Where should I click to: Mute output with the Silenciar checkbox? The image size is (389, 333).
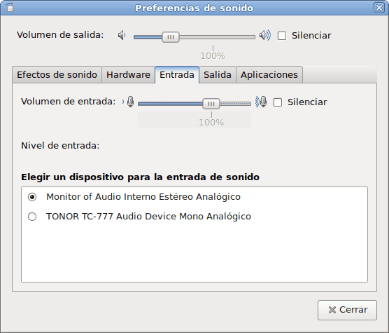pyautogui.click(x=282, y=36)
